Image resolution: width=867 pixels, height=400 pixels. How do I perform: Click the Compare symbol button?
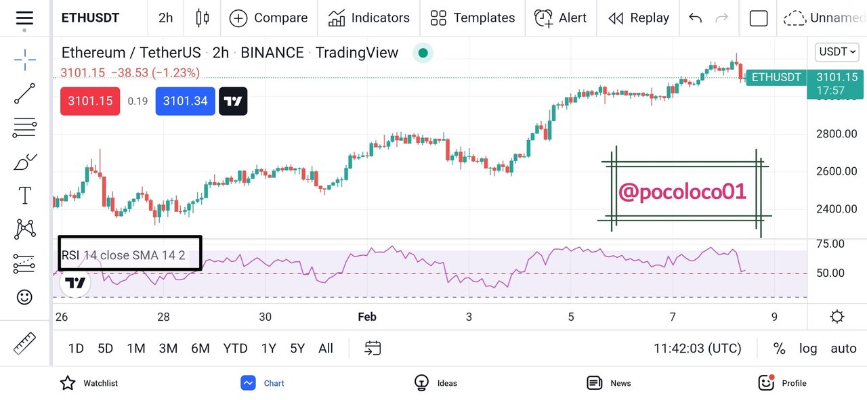pos(268,18)
